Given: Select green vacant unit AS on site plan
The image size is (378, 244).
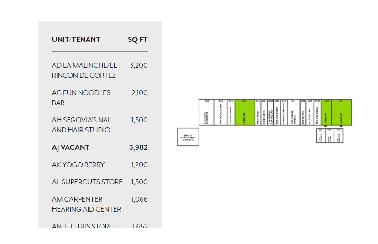Looking at the screenshot, I should (x=326, y=113).
